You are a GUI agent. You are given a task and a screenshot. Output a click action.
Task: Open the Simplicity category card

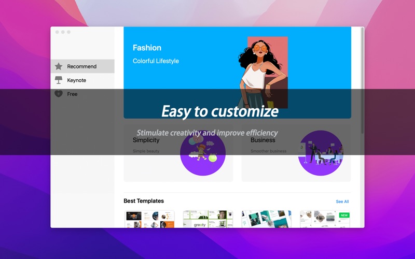tap(178, 153)
